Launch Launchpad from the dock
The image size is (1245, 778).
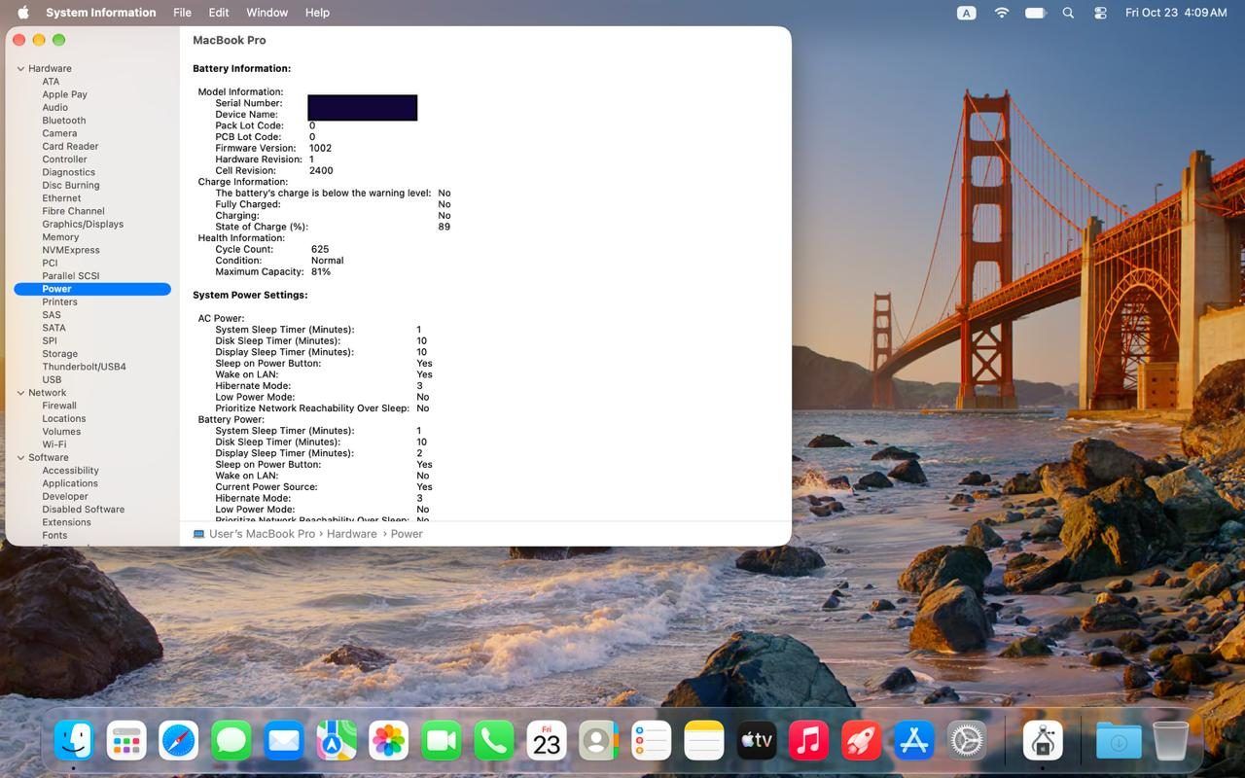126,741
